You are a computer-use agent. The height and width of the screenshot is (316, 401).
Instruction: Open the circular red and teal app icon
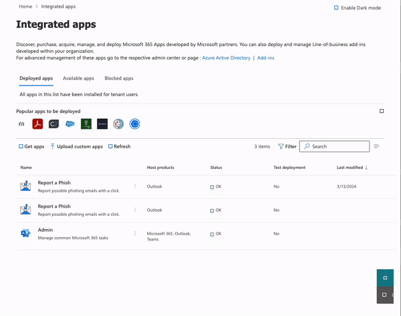(x=118, y=124)
